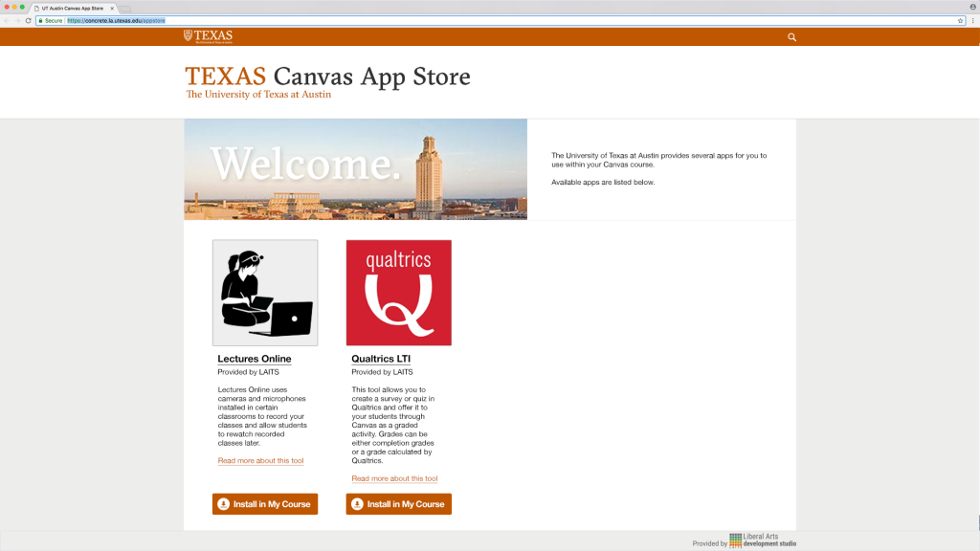Click 'Provided by LAITS' under Lectures Online
Viewport: 980px width, 551px height.
pos(248,372)
